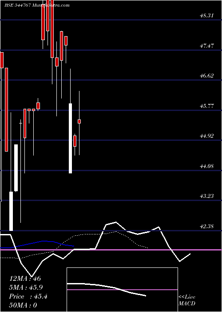The width and height of the screenshot is (222, 312).
Task: Click the 44.08 price level label
Action: click(x=207, y=166)
